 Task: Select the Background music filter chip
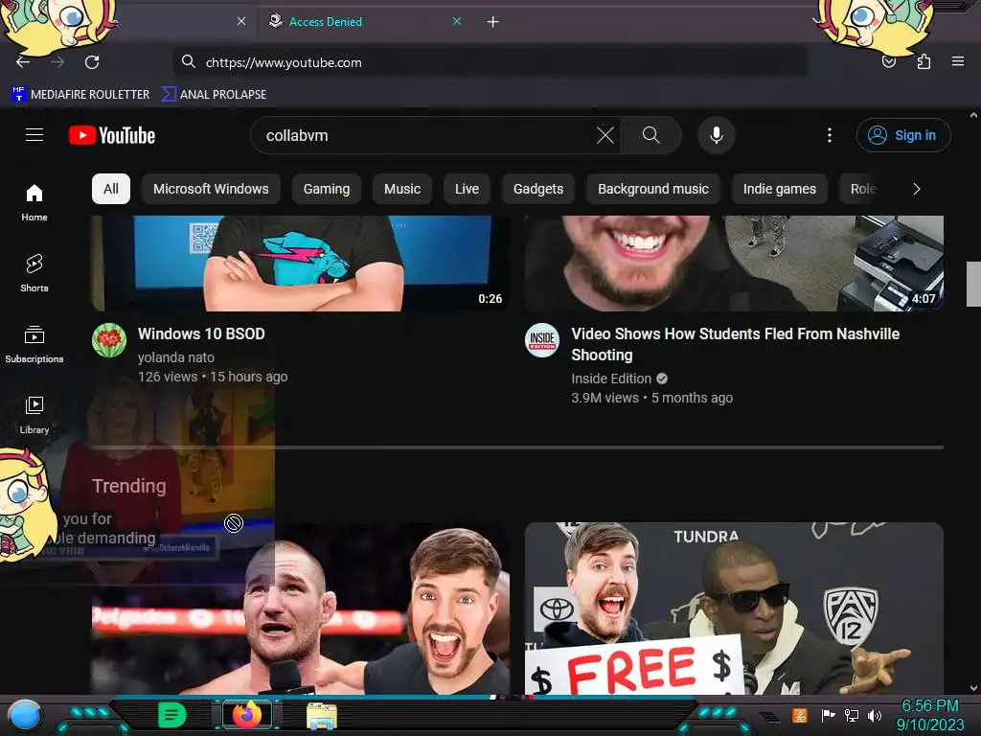pyautogui.click(x=653, y=189)
